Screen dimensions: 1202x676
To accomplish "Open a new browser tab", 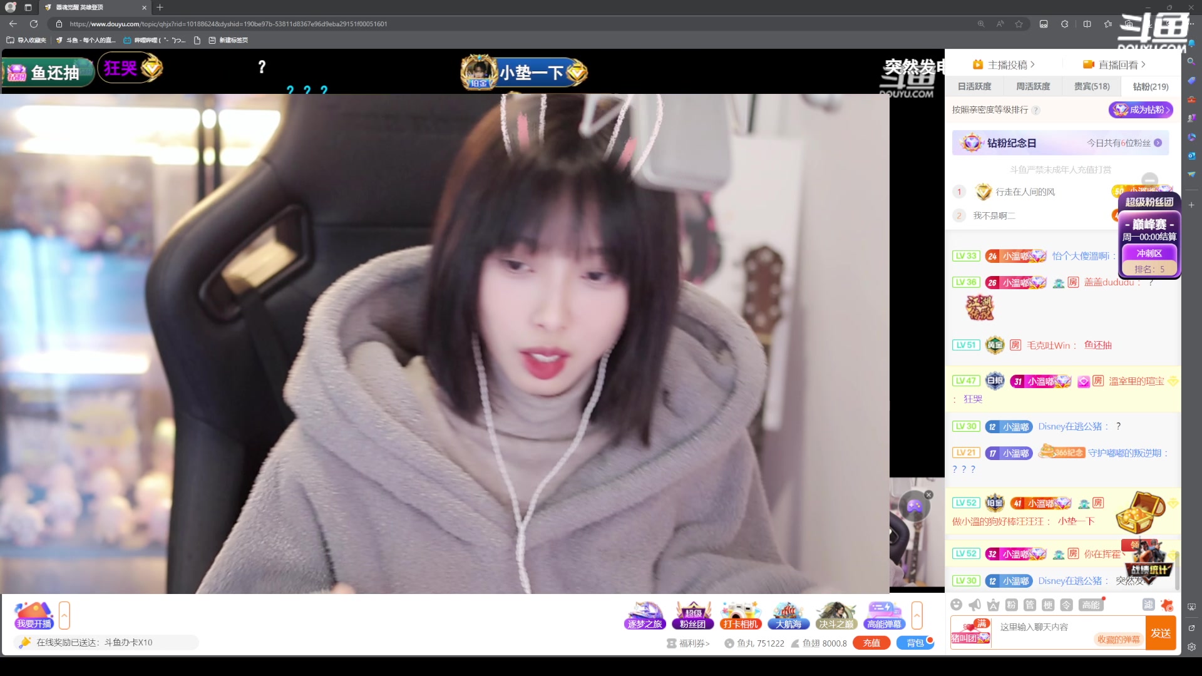I will (160, 8).
